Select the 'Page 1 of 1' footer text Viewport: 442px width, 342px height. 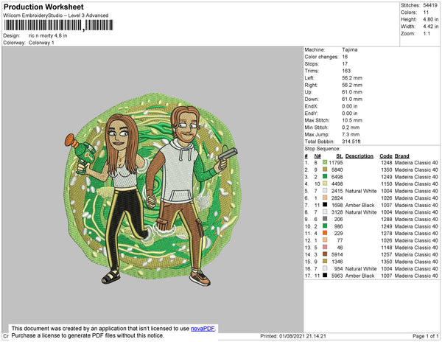[425, 336]
